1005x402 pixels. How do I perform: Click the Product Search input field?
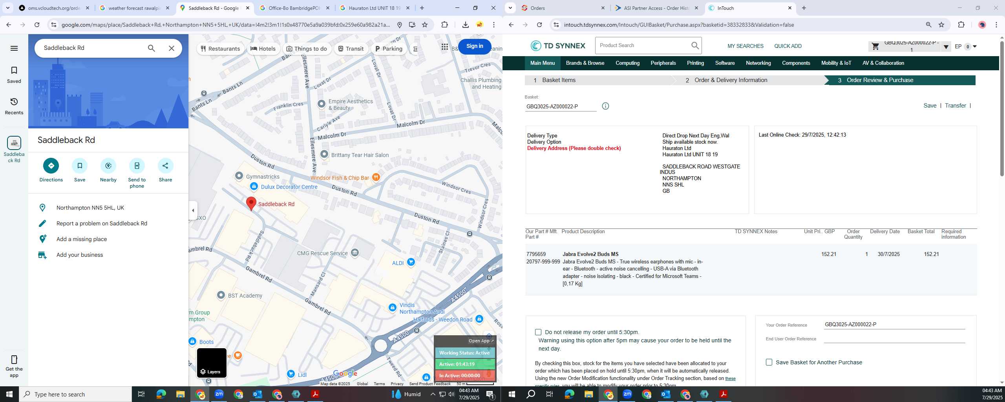tap(643, 46)
